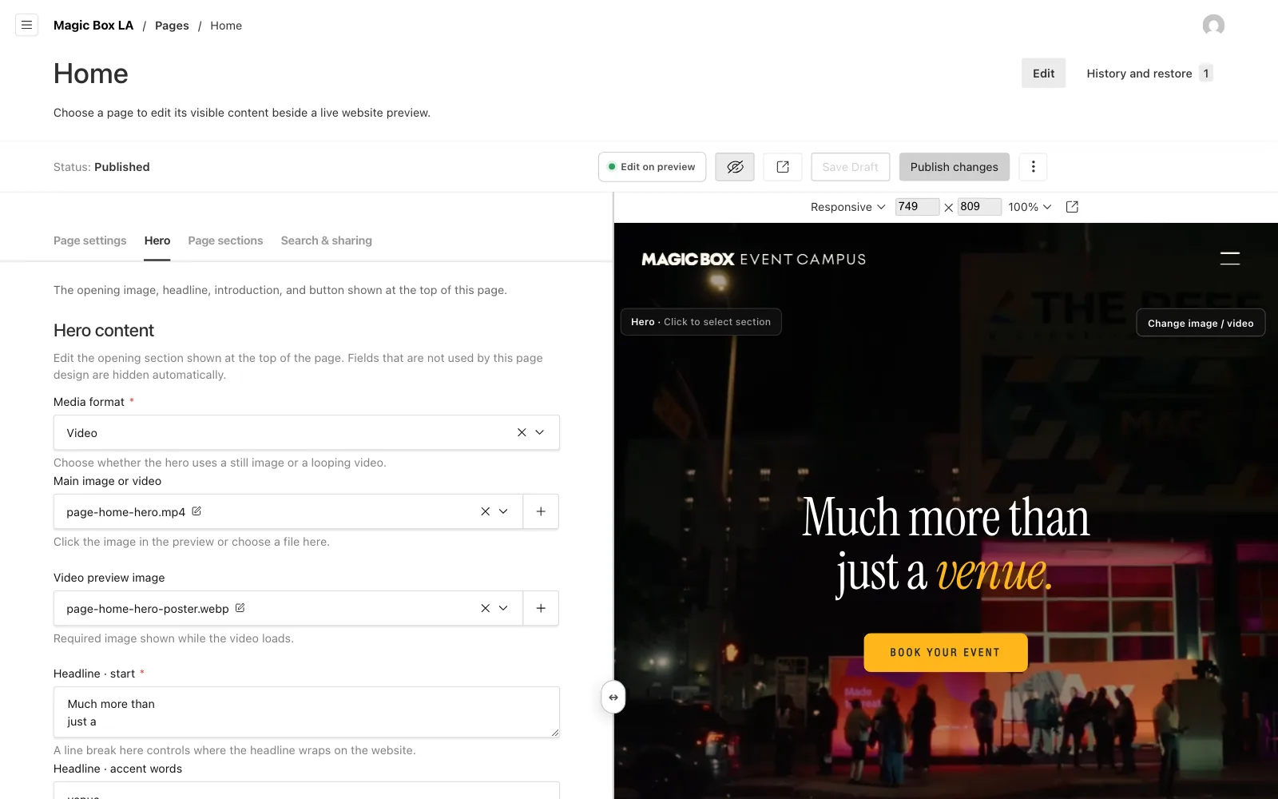1278x799 pixels.
Task: Remove page-home-hero-poster.webp selection
Action: [x=485, y=608]
